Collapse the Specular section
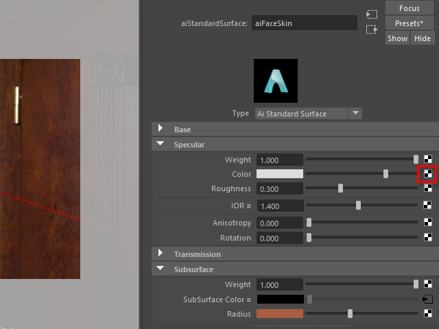Image resolution: width=439 pixels, height=329 pixels. click(161, 145)
